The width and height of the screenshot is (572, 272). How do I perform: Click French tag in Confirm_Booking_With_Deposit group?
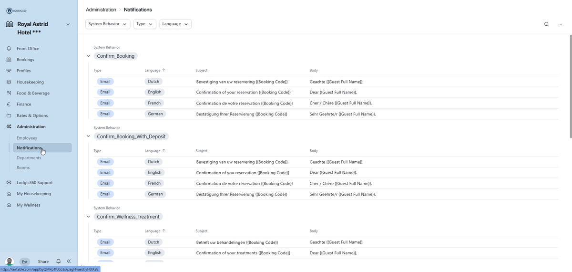pos(154,183)
